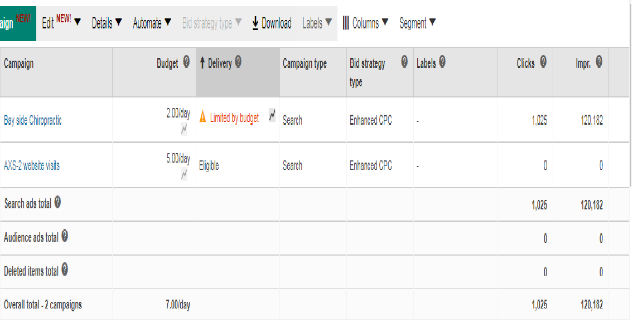Open the Bay side Chiropractic campaign link
Viewport: 633px width, 323px height.
33,120
